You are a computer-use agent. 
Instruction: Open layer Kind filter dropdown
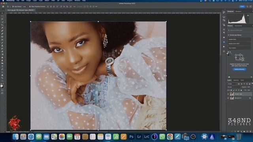[x=232, y=84]
